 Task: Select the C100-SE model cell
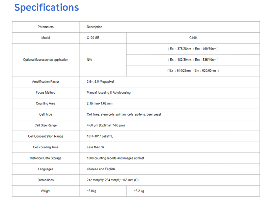click(93, 38)
